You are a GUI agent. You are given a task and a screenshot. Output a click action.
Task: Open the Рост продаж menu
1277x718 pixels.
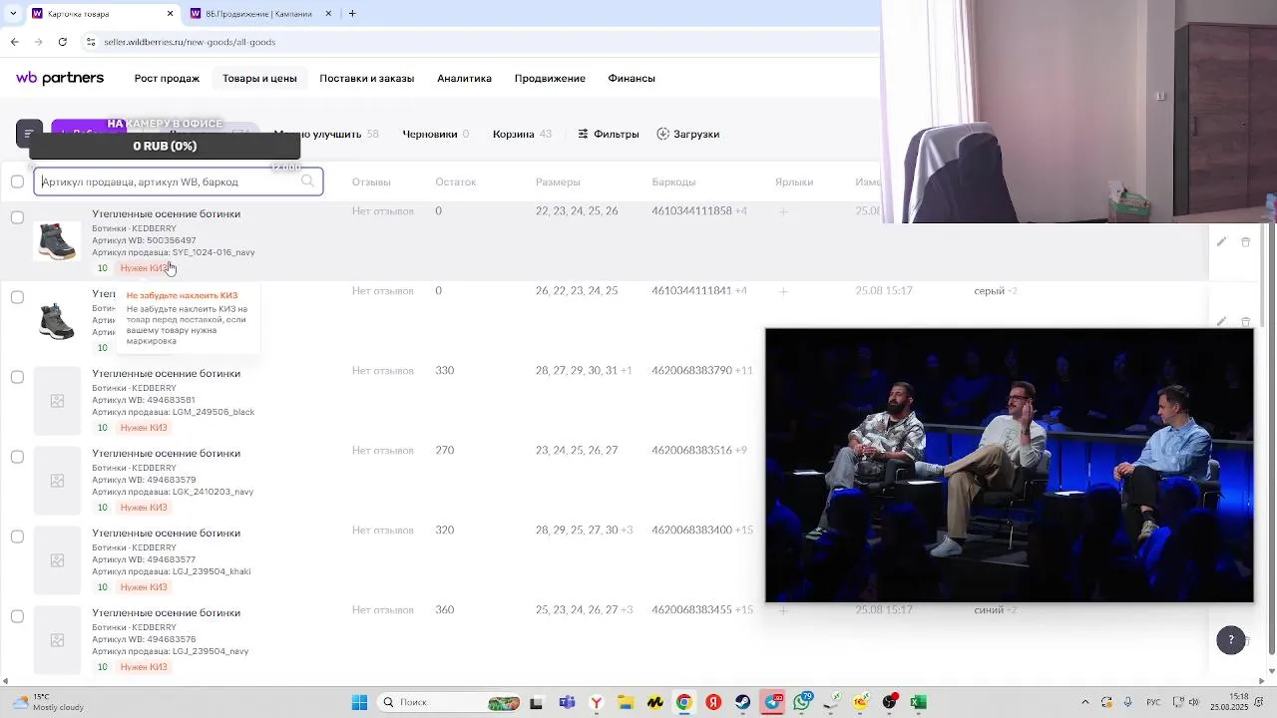coord(167,78)
